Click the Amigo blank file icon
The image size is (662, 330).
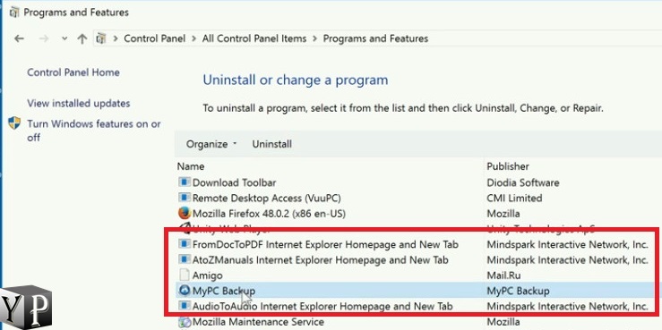(184, 275)
